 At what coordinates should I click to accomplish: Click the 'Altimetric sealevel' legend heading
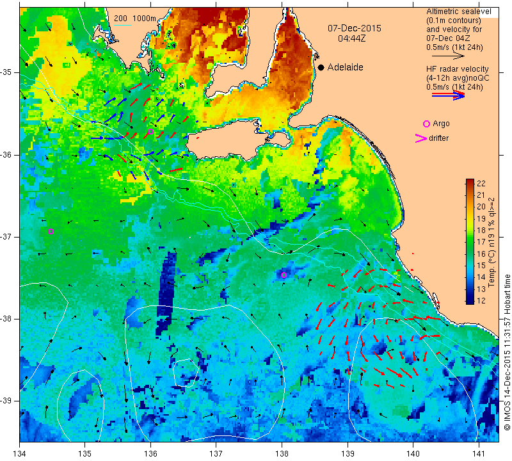click(x=458, y=12)
